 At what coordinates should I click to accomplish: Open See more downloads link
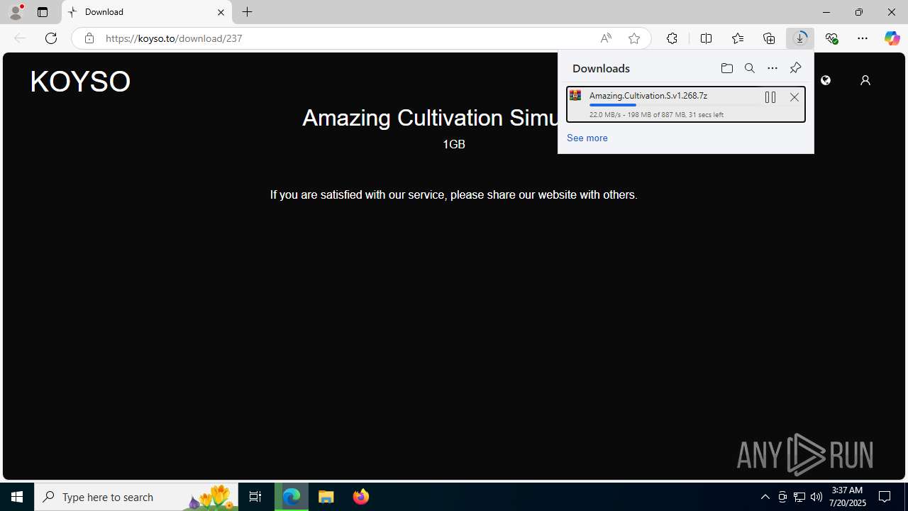(x=587, y=138)
